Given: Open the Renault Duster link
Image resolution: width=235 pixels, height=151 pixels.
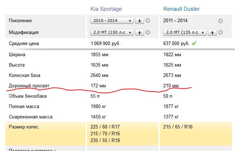Looking at the screenshot, I should click(x=182, y=9).
